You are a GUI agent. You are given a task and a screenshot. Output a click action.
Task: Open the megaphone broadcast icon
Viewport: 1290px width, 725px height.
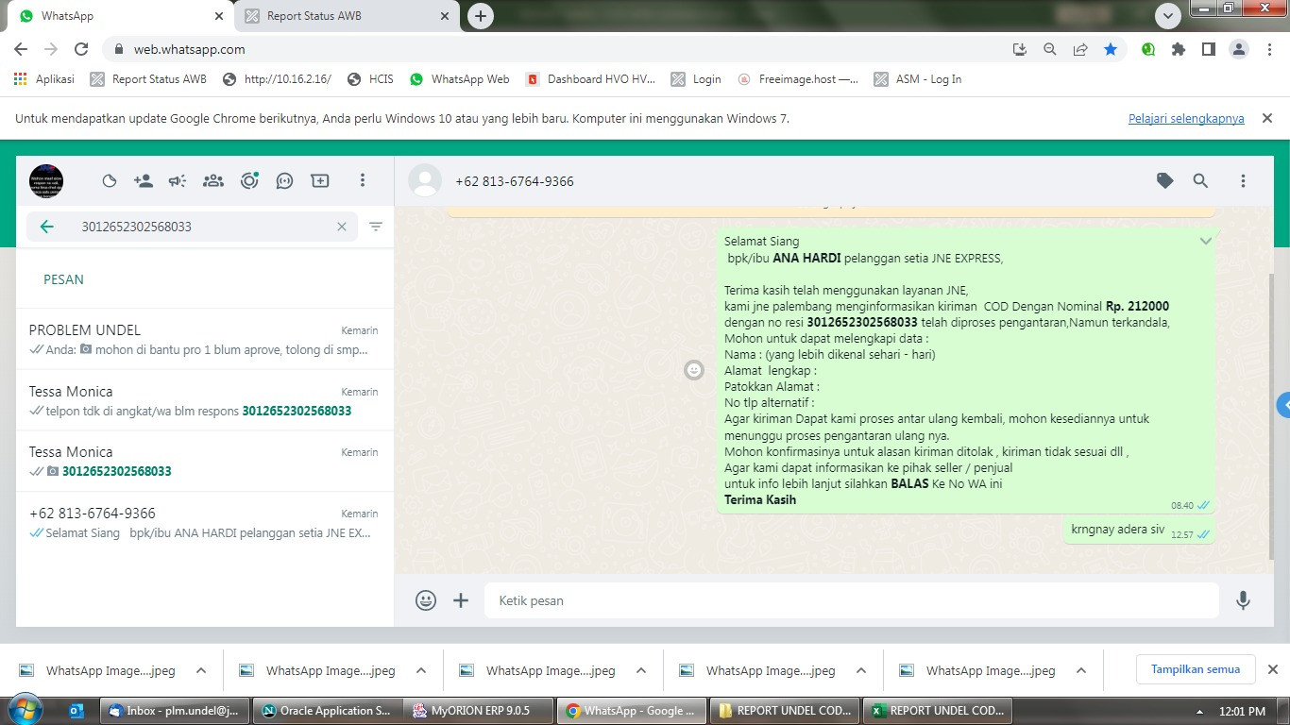tap(178, 181)
